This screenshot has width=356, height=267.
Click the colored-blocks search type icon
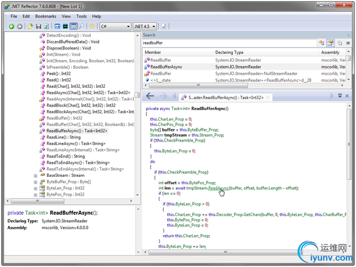[x=321, y=43]
